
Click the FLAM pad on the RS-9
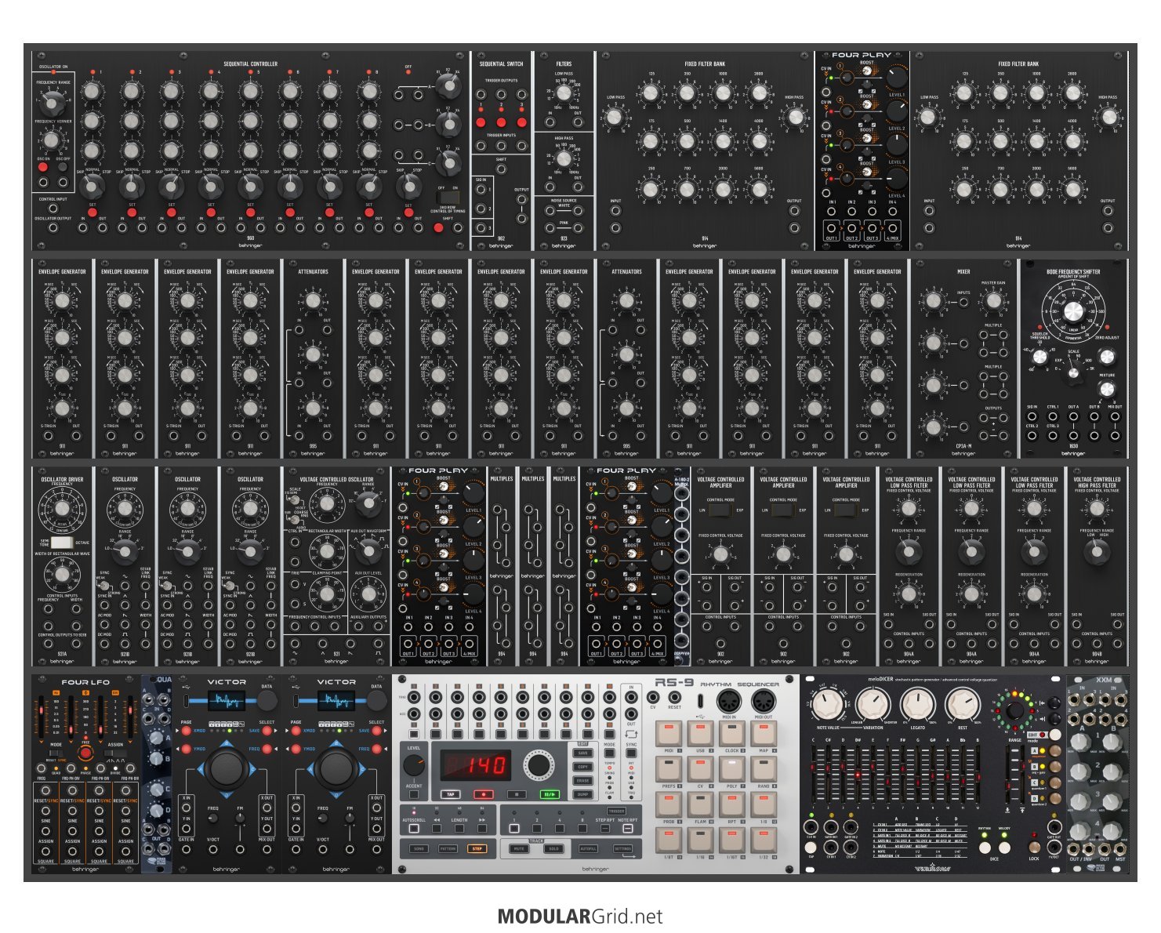click(x=700, y=804)
